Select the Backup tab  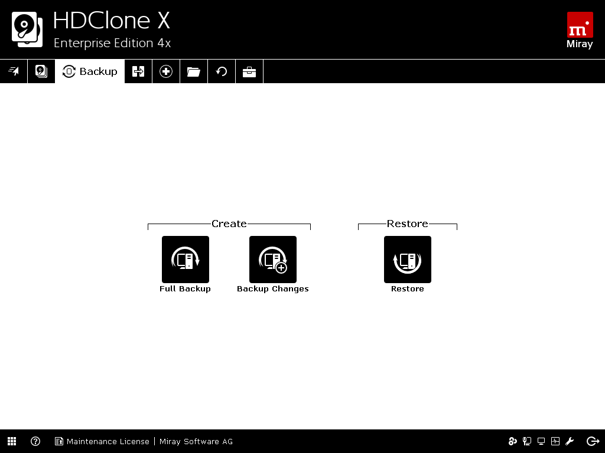pos(90,71)
